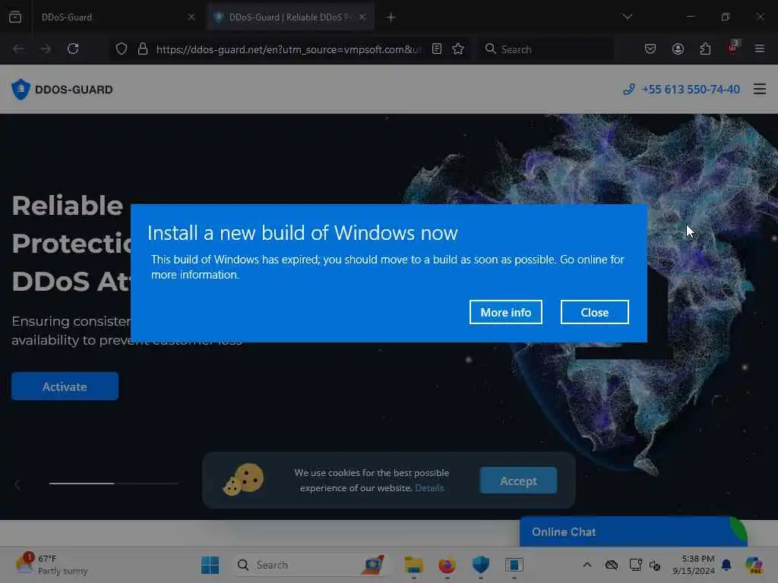The width and height of the screenshot is (778, 583).
Task: Open File Explorer from taskbar
Action: (x=413, y=565)
